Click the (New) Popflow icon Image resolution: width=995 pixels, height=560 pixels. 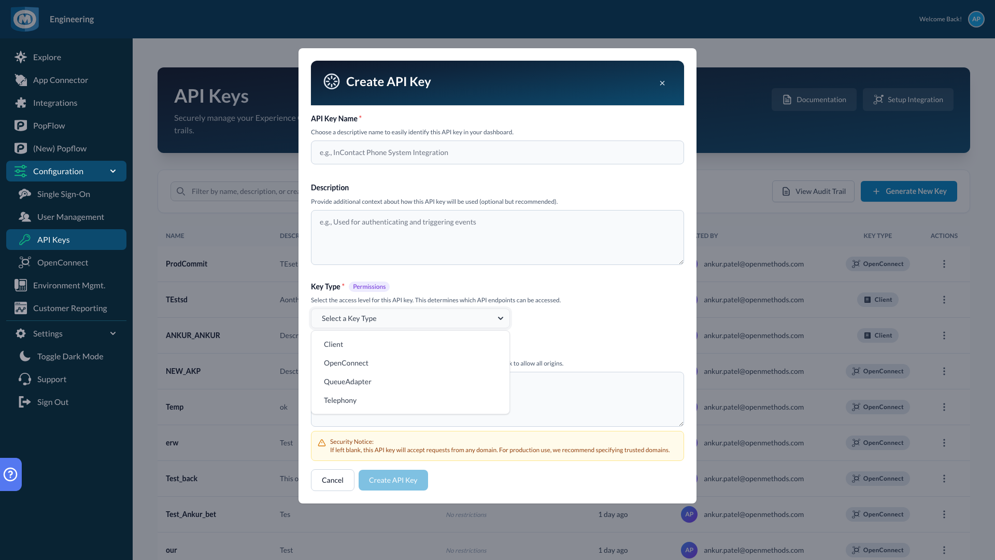(21, 148)
